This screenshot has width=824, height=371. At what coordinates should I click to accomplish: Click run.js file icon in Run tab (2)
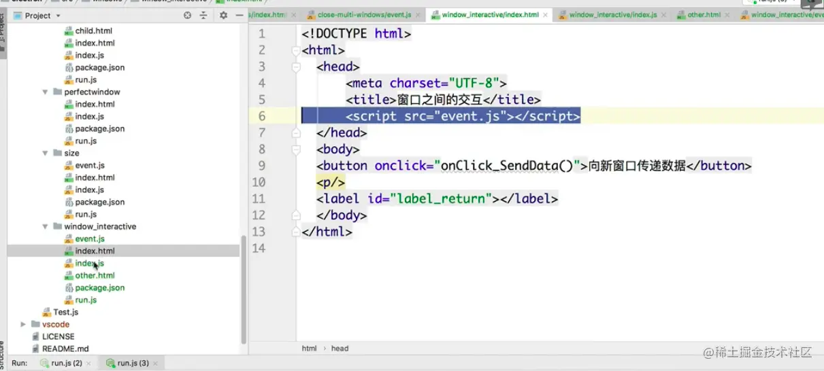point(44,363)
